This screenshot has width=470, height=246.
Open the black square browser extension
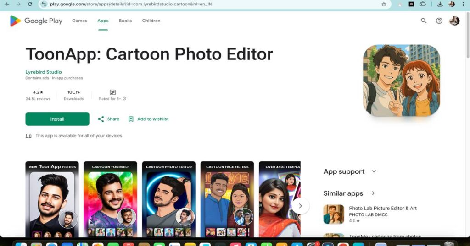(411, 4)
